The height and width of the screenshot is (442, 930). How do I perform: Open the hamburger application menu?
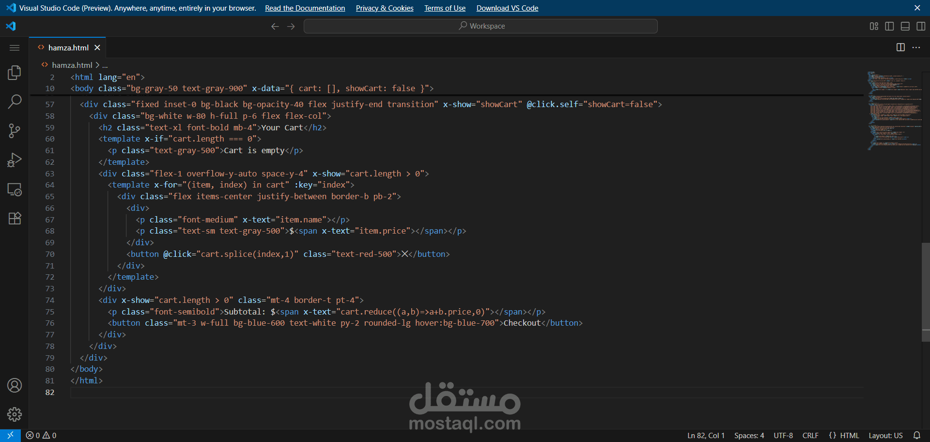15,47
